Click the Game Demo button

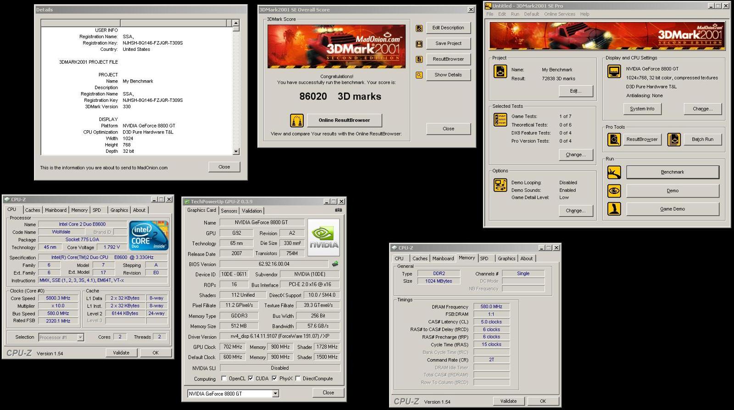[x=673, y=209]
